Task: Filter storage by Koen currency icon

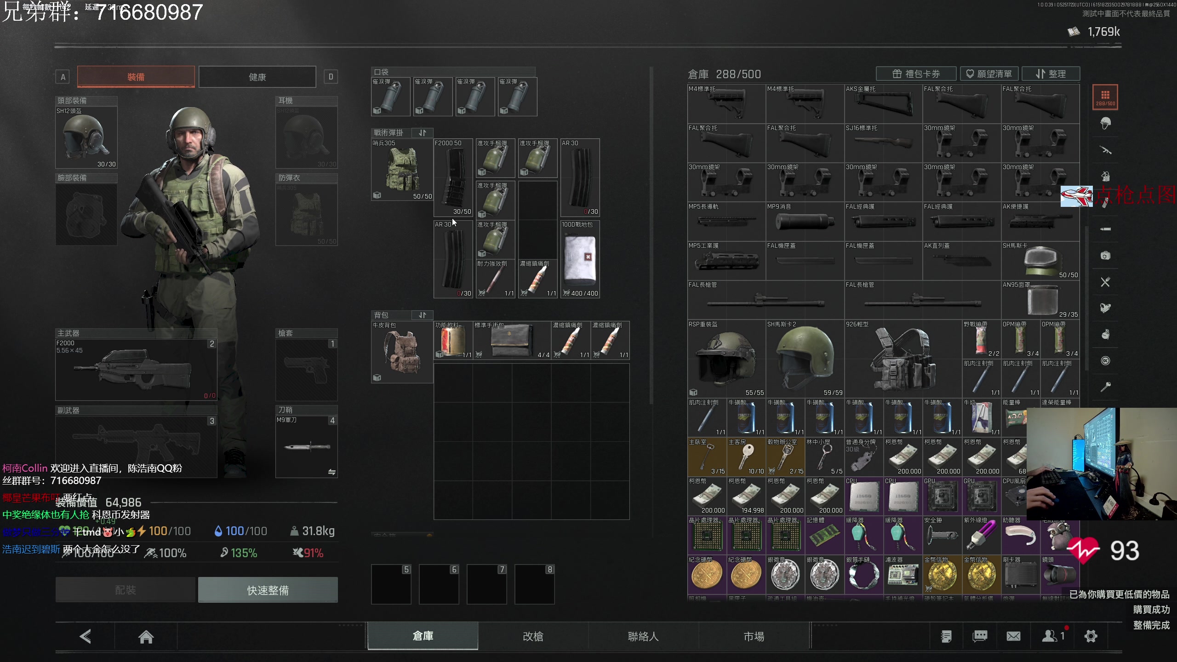Action: click(x=1105, y=361)
